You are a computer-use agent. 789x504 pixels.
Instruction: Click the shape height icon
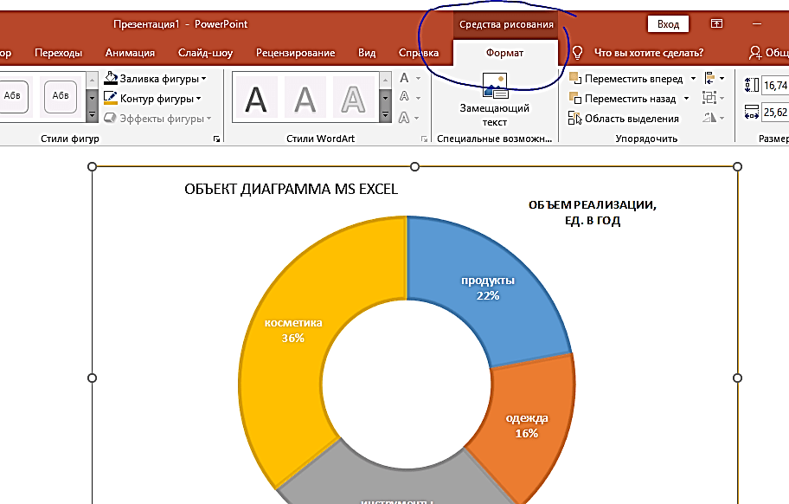click(x=751, y=85)
